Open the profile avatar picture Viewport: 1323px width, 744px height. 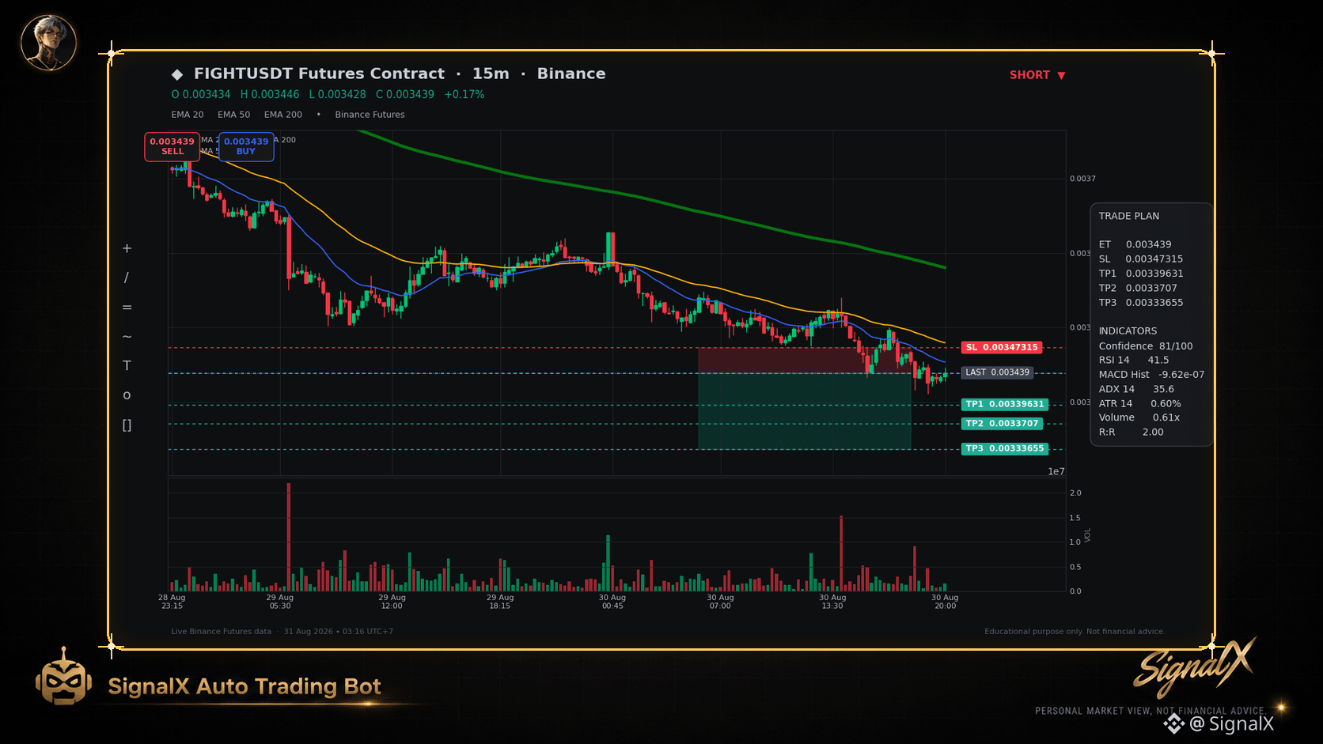tap(48, 42)
